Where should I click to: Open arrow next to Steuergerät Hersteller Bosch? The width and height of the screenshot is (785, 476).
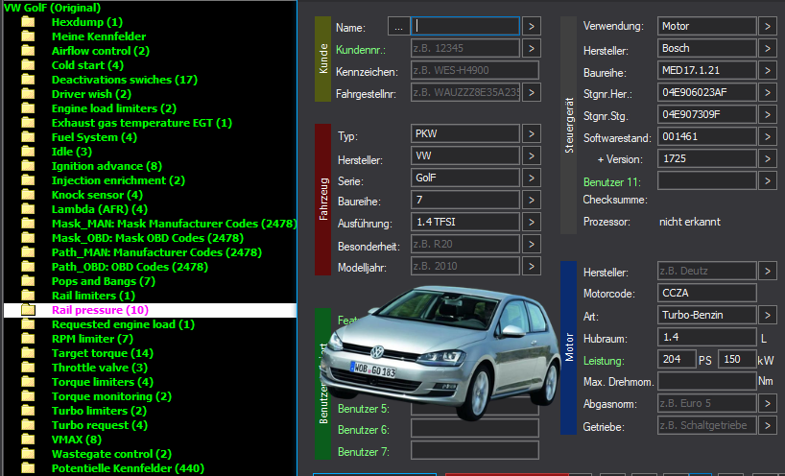coord(768,49)
